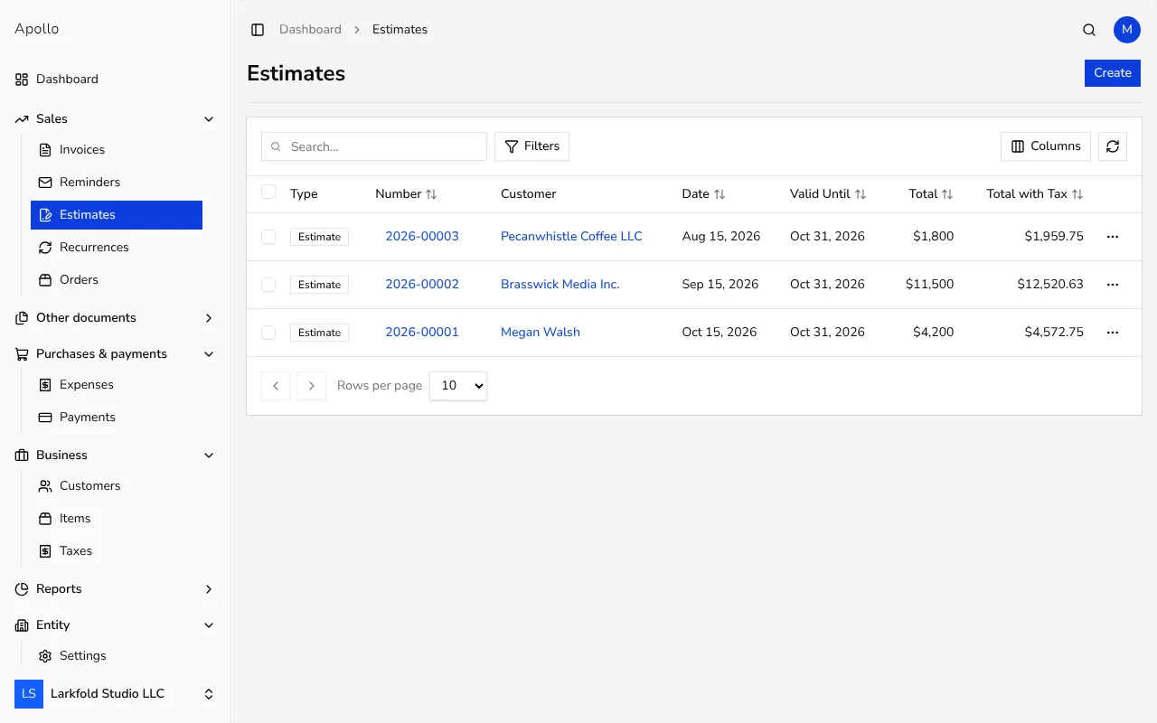
Task: Go to next page arrow
Action: [312, 386]
